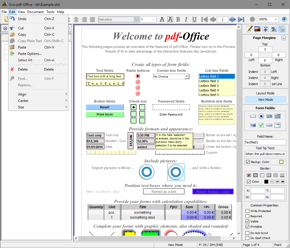
Task: Toggle underline text formatting
Action: coord(194,19)
